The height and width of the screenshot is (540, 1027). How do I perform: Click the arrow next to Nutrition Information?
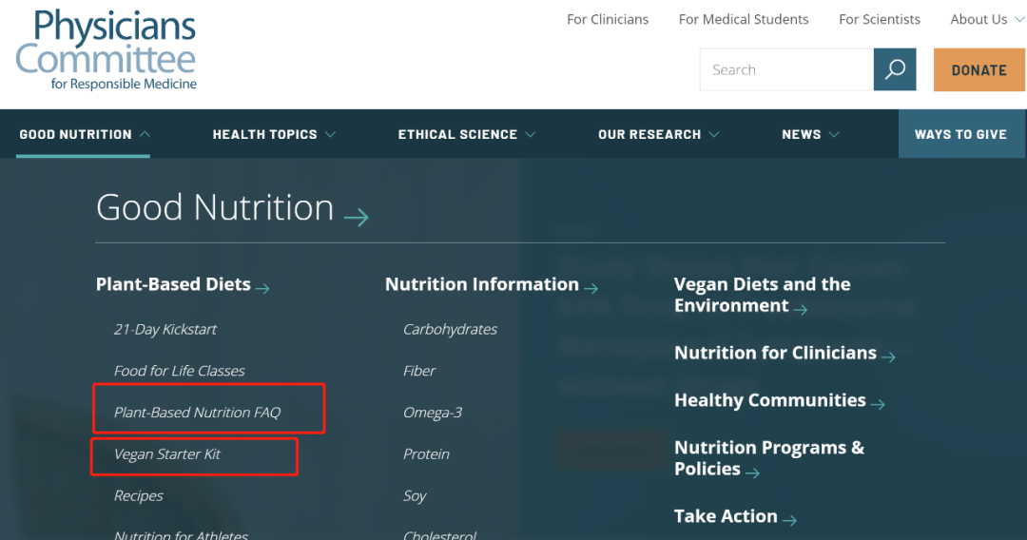[x=591, y=288]
